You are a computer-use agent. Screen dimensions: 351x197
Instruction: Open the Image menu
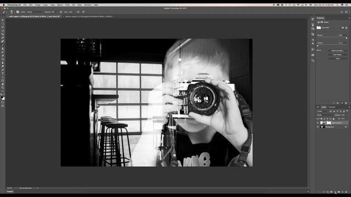point(38,5)
